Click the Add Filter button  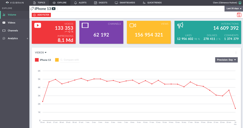[x=41, y=15]
